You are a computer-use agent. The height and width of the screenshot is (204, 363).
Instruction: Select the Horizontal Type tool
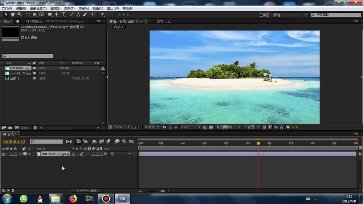point(63,15)
